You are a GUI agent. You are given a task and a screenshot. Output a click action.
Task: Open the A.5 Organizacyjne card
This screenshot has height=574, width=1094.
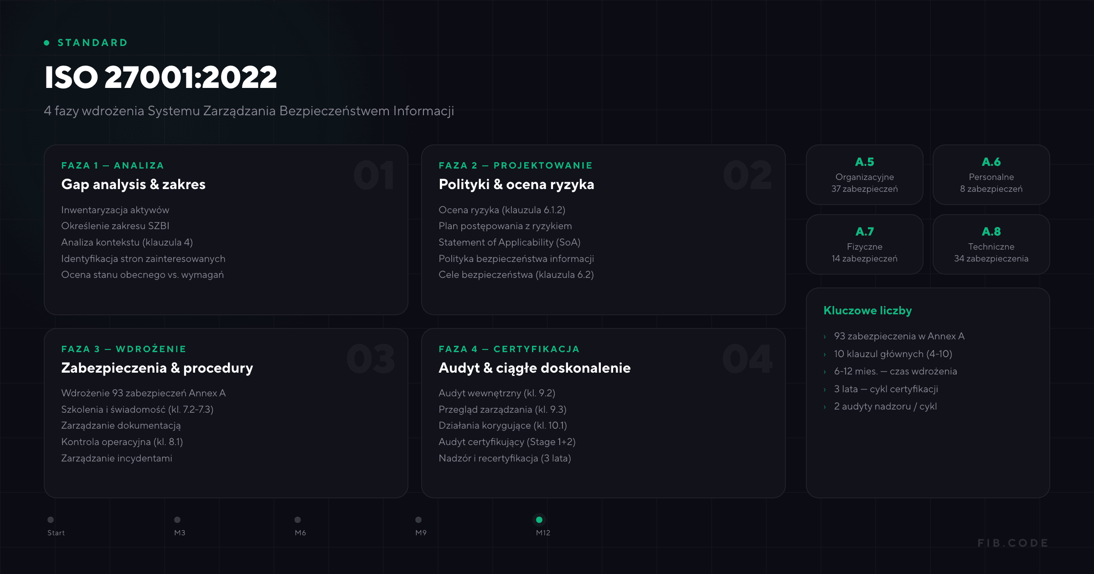pyautogui.click(x=864, y=175)
